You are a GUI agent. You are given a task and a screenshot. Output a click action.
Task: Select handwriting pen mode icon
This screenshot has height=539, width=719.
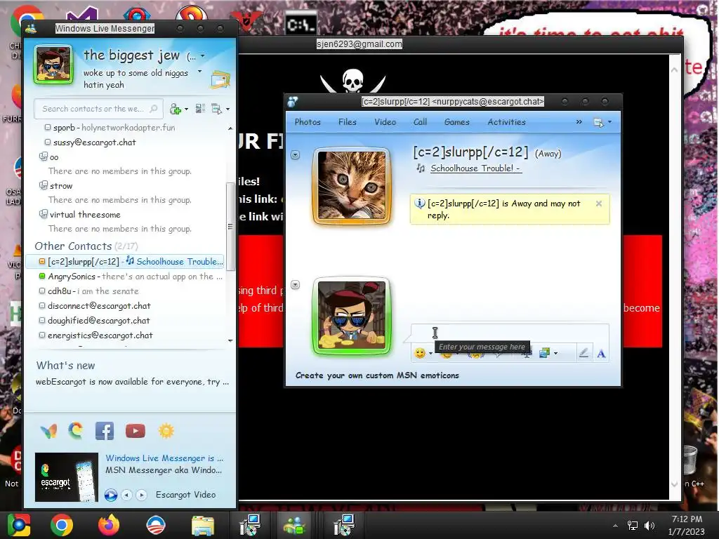point(583,353)
